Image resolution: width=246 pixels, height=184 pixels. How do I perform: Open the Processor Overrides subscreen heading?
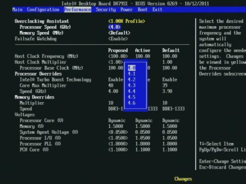[x=38, y=74]
